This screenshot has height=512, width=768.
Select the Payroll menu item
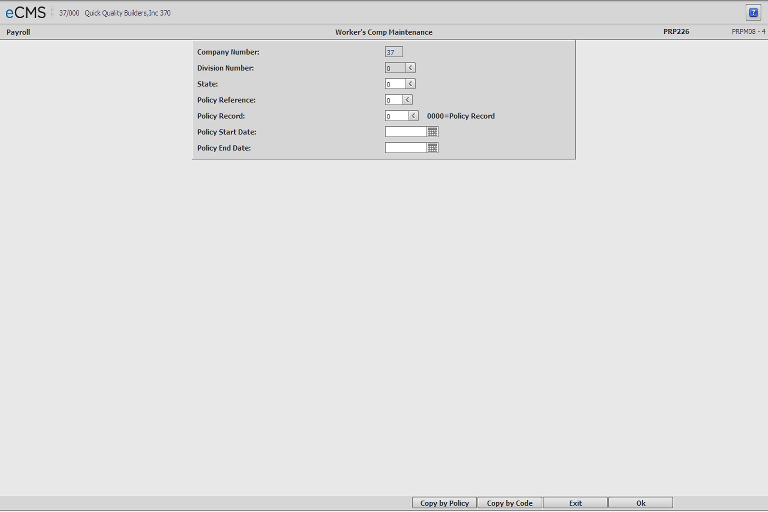[x=17, y=31]
